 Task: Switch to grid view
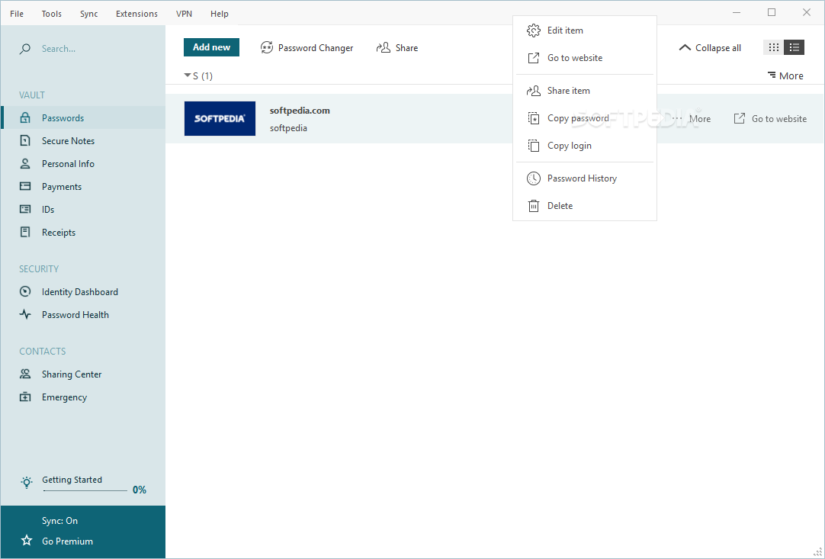pyautogui.click(x=773, y=47)
